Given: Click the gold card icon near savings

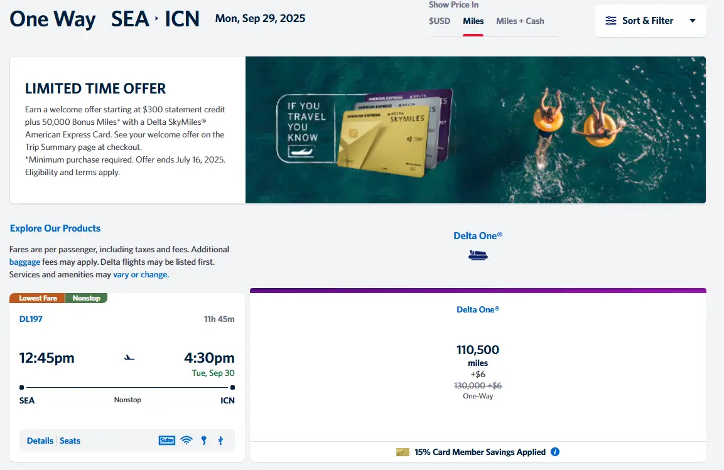Looking at the screenshot, I should tap(403, 452).
